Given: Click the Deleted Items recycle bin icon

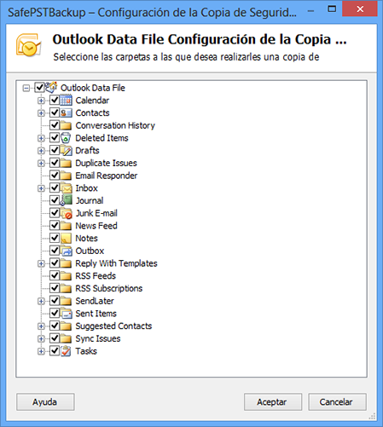Looking at the screenshot, I should point(66,138).
